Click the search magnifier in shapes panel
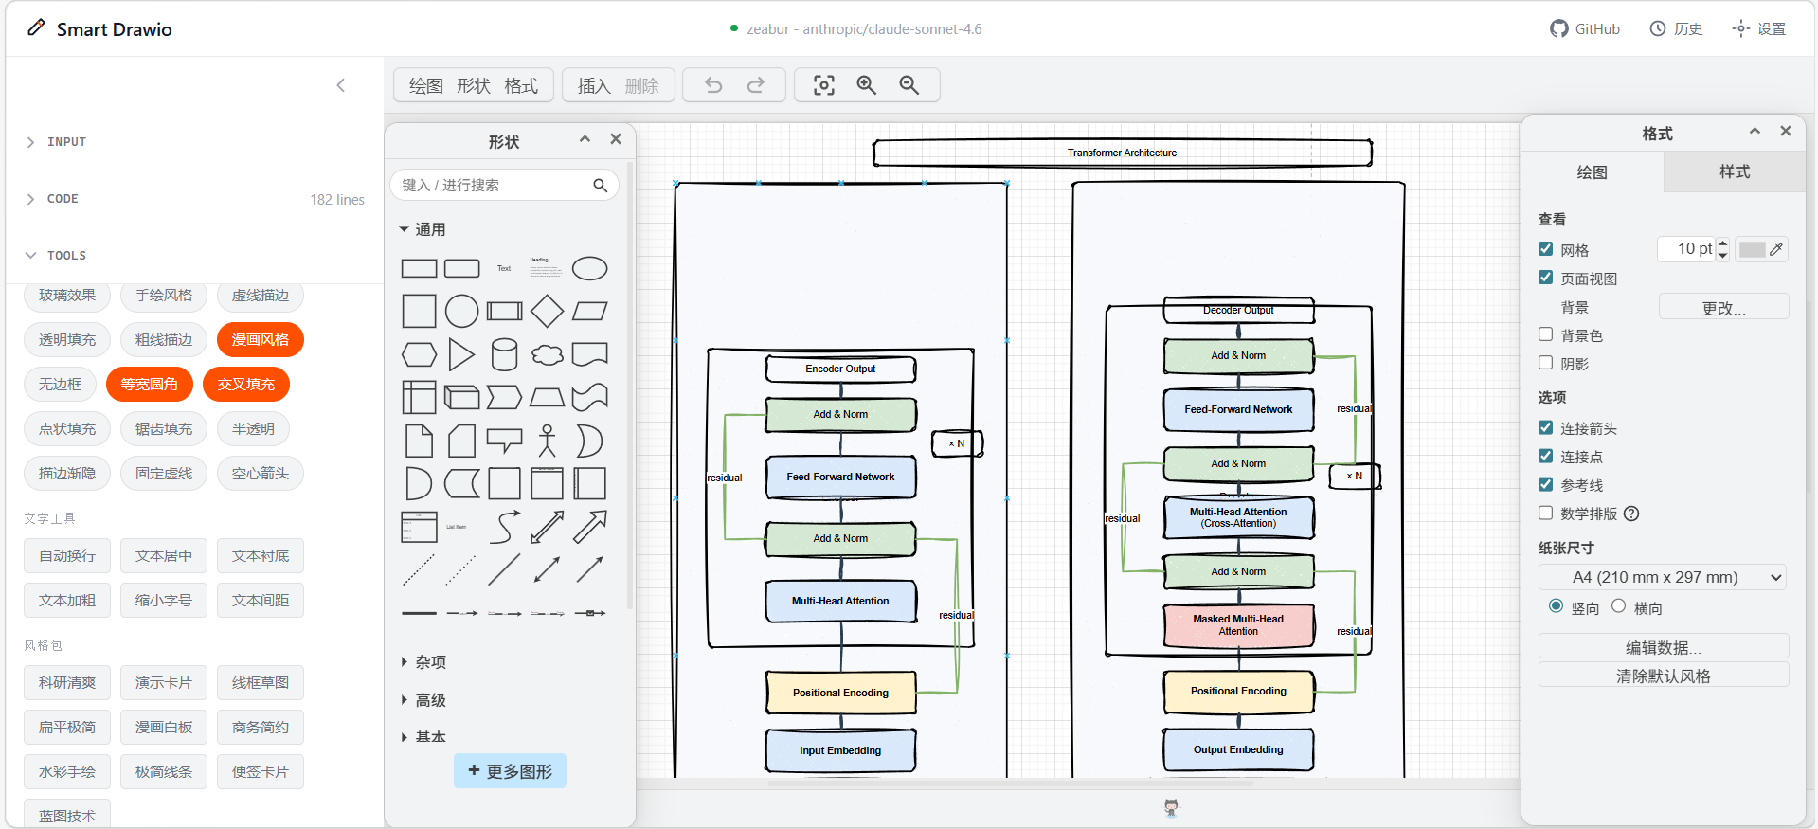 pos(600,185)
